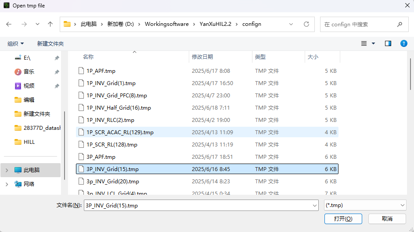Screen dimensions: 414x232
Task: Sort by 大小 column header
Action: (313, 57)
